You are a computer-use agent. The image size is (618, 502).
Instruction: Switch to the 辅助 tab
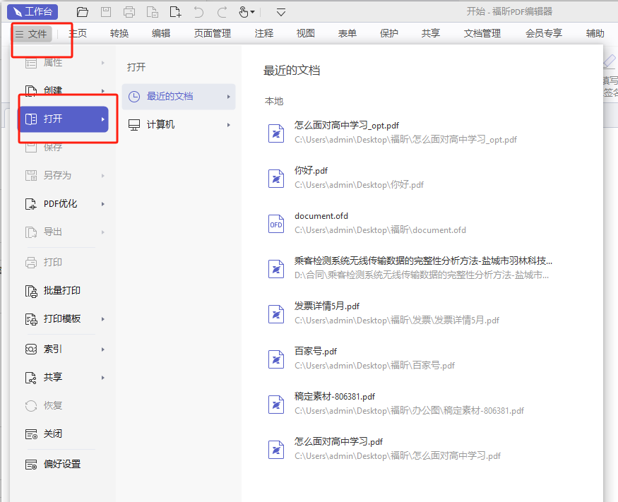pyautogui.click(x=595, y=33)
